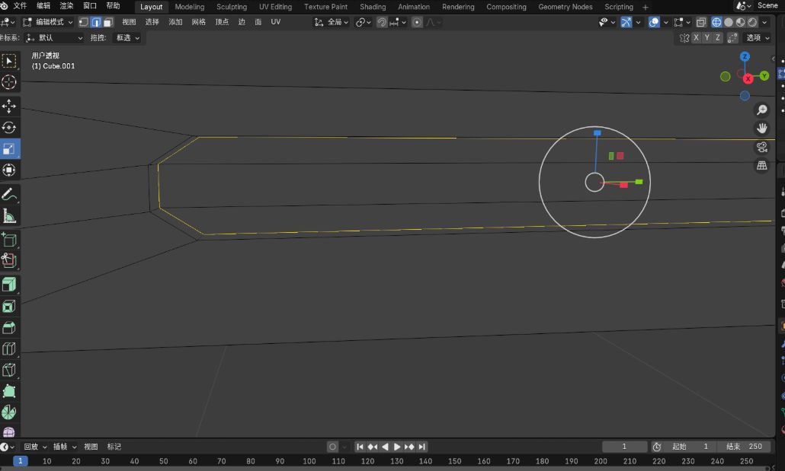Screen dimensions: 785x471
Task: Select the Rotate tool
Action: tap(9, 128)
